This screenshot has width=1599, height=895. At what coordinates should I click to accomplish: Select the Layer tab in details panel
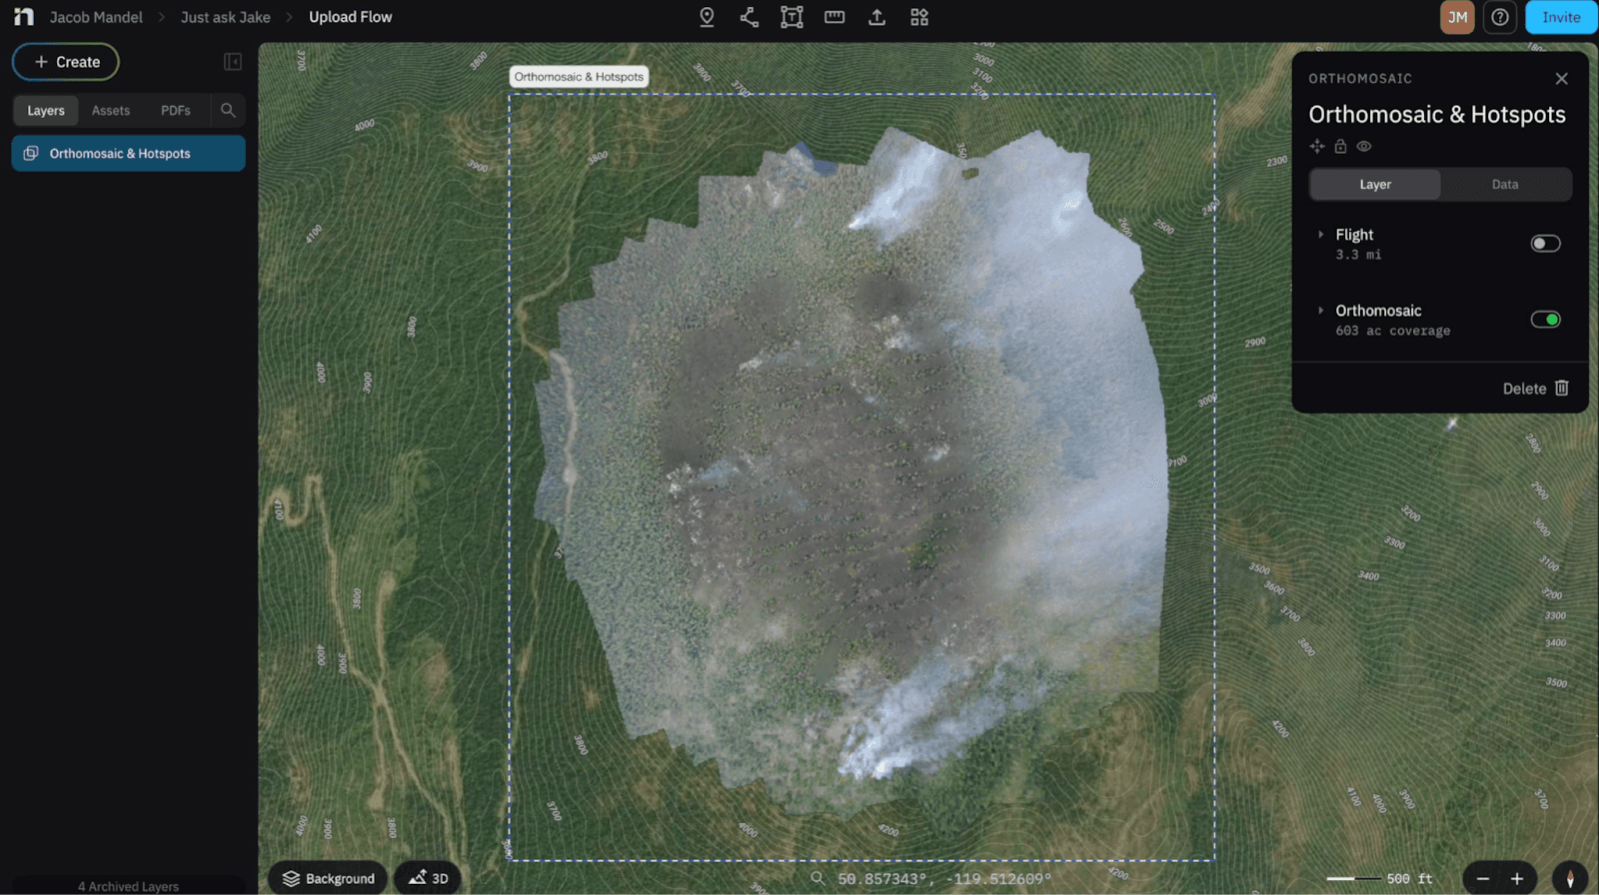[1375, 184]
